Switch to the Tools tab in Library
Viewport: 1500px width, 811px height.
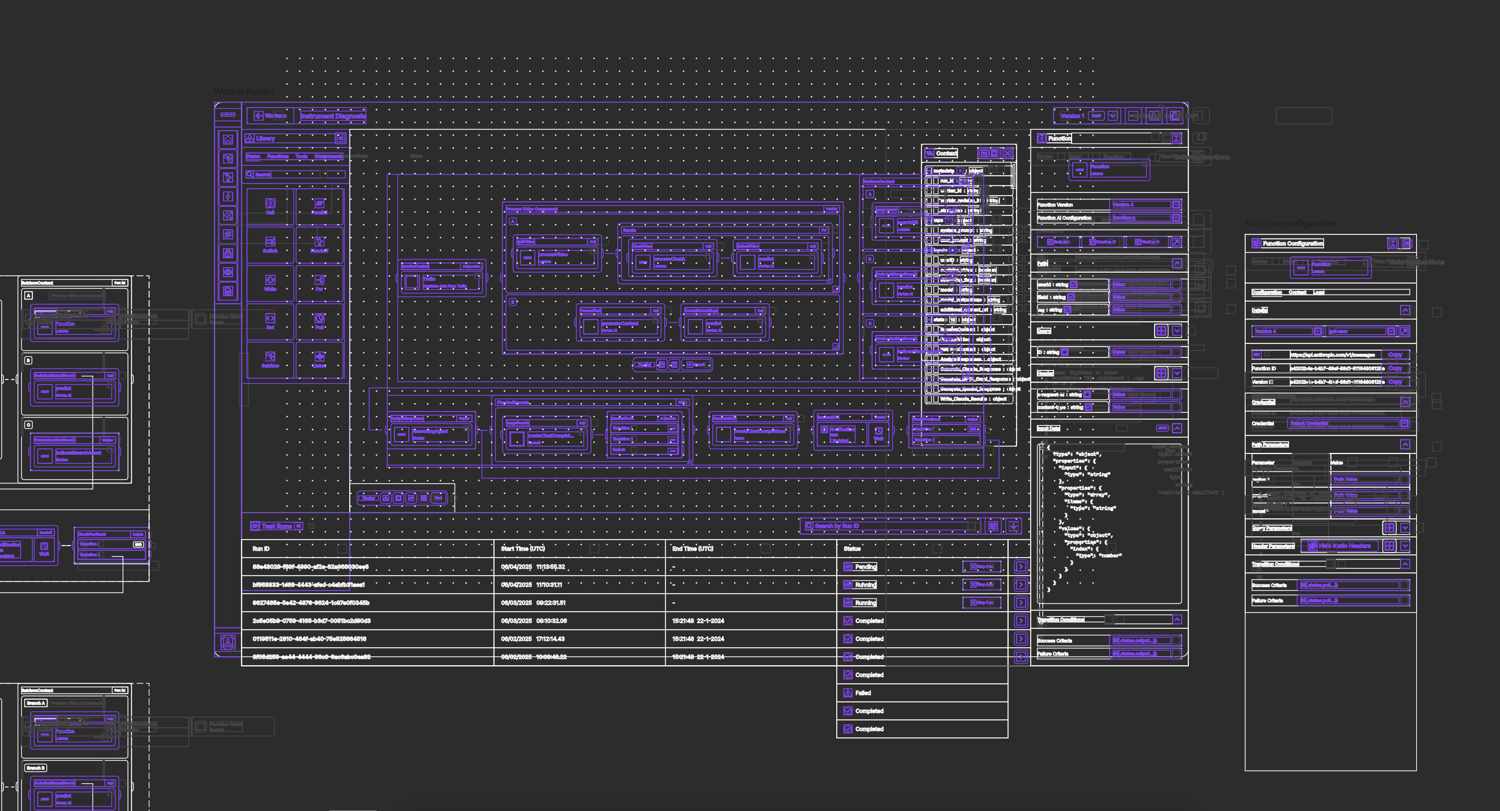coord(301,157)
